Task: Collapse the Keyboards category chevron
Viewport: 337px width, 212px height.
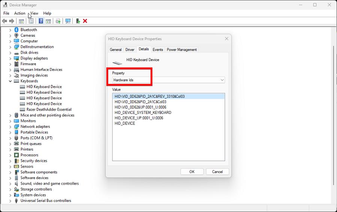Action: click(x=10, y=81)
